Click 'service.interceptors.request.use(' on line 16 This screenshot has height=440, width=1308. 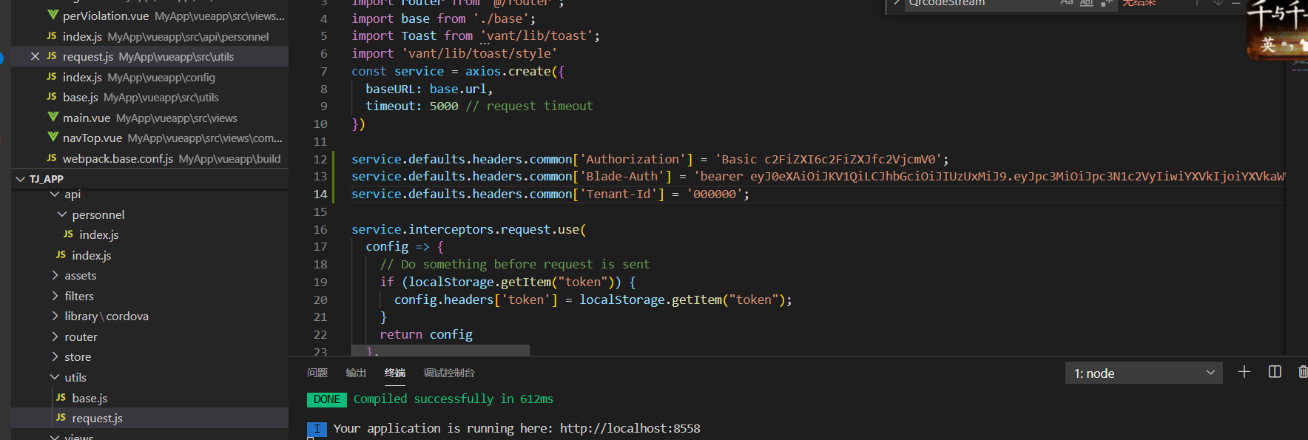pos(469,229)
